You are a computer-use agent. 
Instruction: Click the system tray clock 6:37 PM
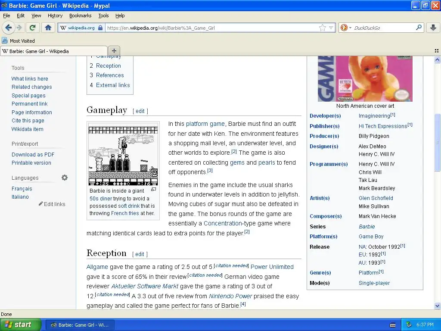tap(425, 325)
